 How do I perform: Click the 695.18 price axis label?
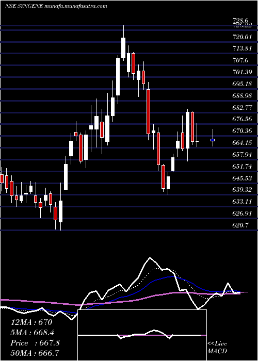pyautogui.click(x=242, y=84)
